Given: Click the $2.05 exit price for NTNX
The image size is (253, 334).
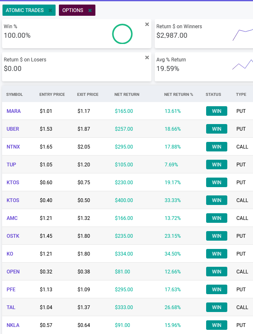Looking at the screenshot, I should 84,147.
